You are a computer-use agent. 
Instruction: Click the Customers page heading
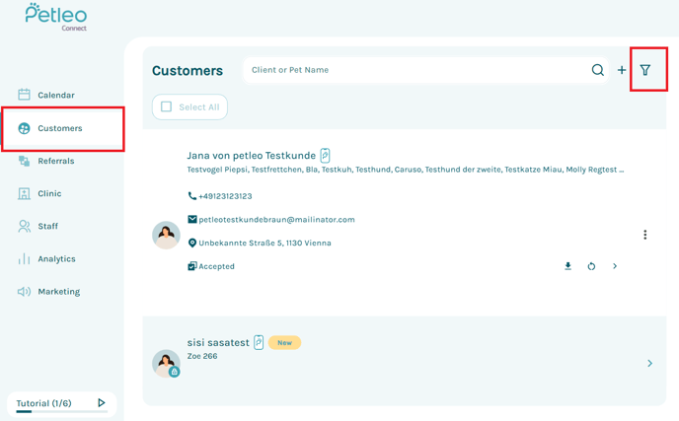pos(188,71)
